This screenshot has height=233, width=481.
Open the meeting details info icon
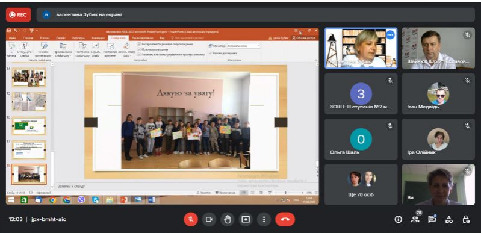click(398, 219)
